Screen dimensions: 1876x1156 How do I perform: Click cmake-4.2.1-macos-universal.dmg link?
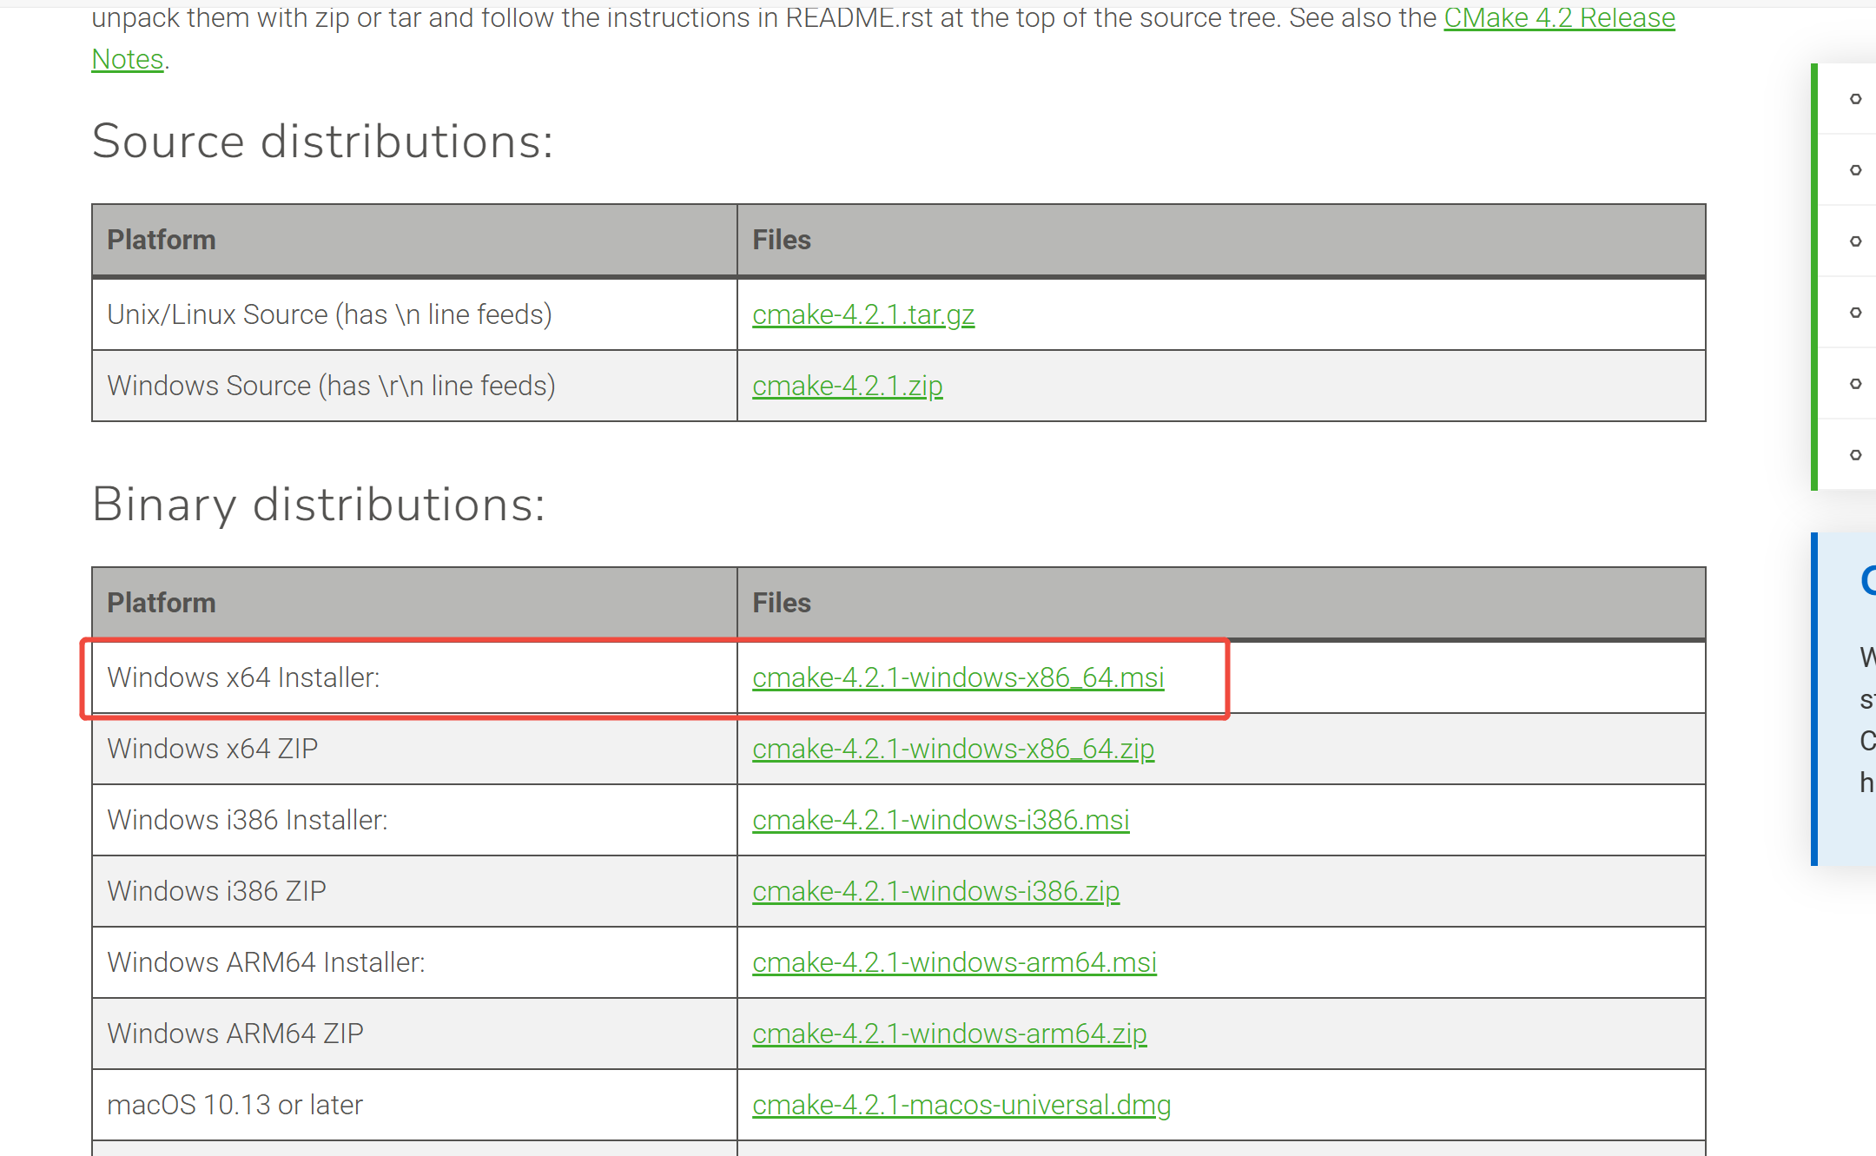point(961,1105)
